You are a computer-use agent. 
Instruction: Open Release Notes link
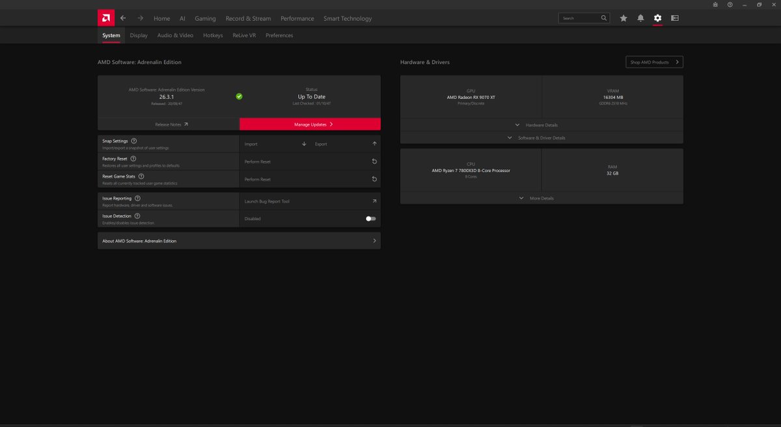point(169,124)
